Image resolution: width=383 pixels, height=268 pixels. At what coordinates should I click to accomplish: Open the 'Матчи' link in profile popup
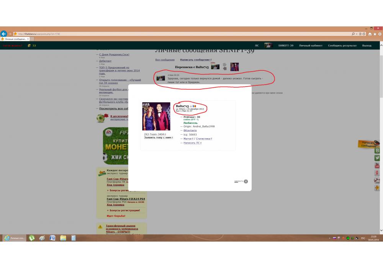click(x=188, y=139)
